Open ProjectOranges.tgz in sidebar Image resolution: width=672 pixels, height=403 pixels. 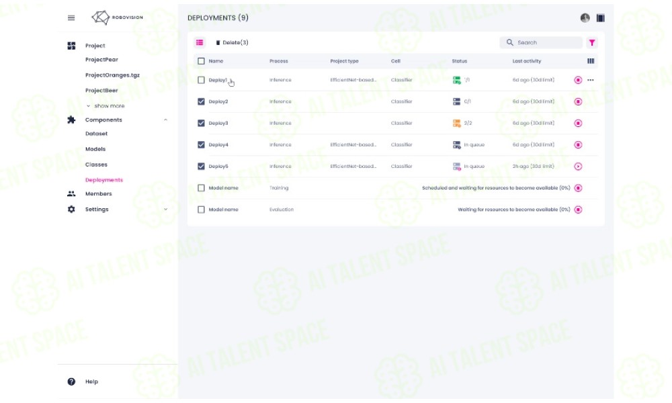pyautogui.click(x=112, y=75)
